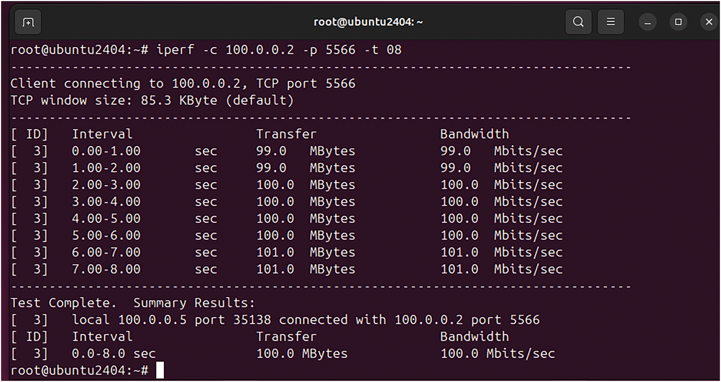This screenshot has height=382, width=721.
Task: Click the search icon in the header bar
Action: (x=578, y=22)
